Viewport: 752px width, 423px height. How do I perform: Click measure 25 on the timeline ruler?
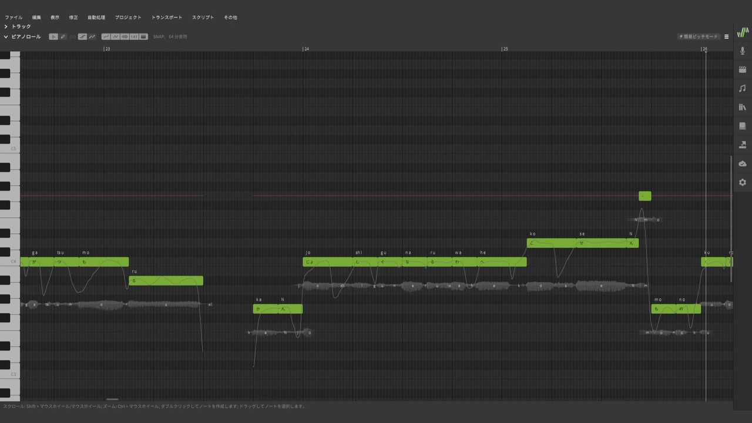pyautogui.click(x=505, y=49)
